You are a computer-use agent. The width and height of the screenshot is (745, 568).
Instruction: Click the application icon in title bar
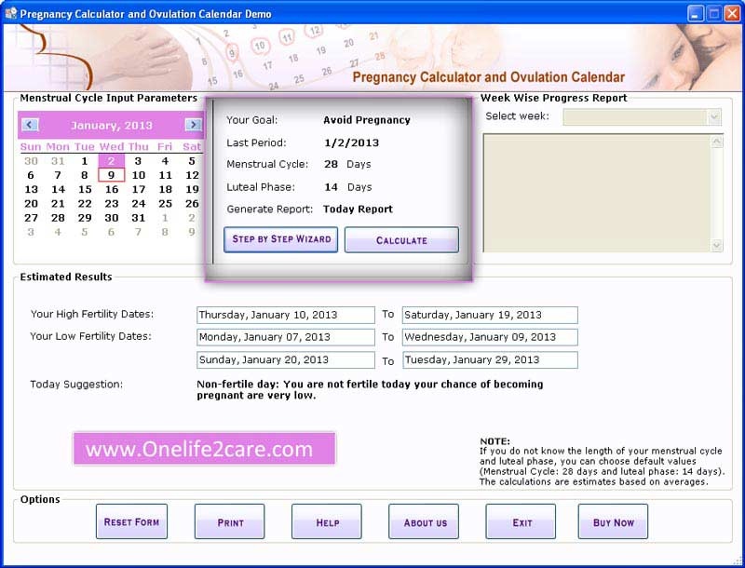coord(11,13)
